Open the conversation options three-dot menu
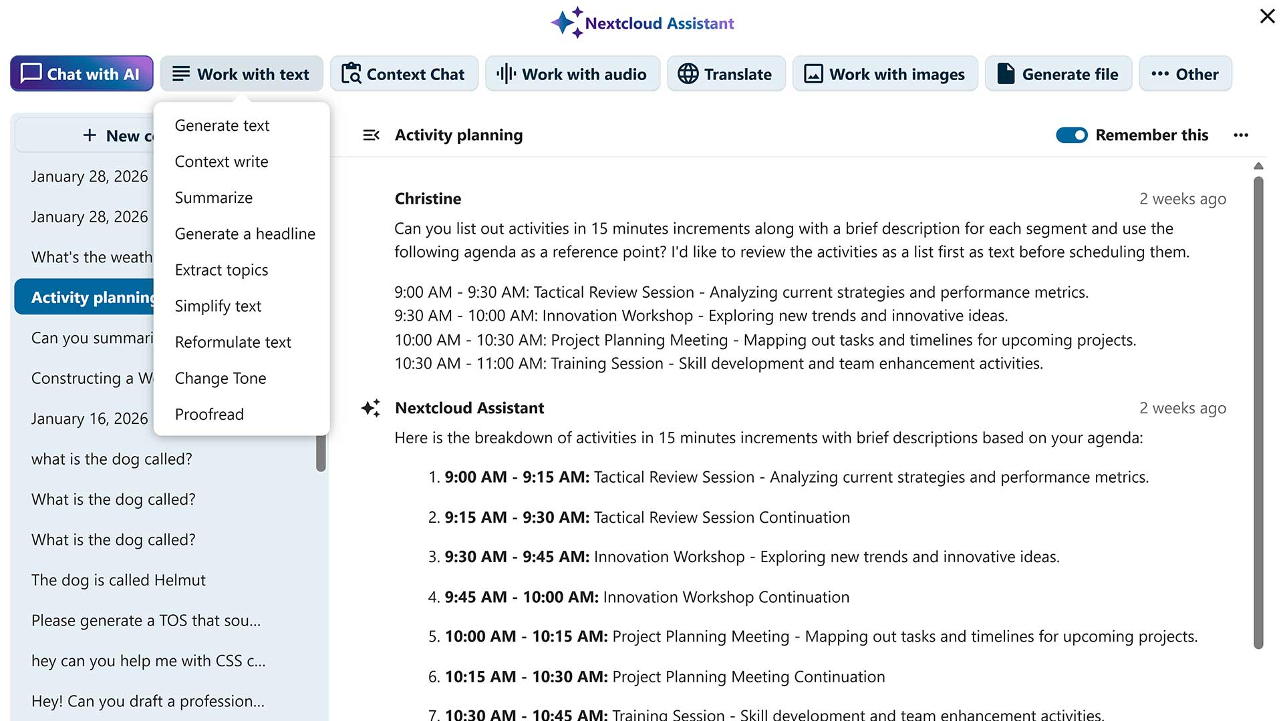The width and height of the screenshot is (1283, 721). (x=1241, y=135)
